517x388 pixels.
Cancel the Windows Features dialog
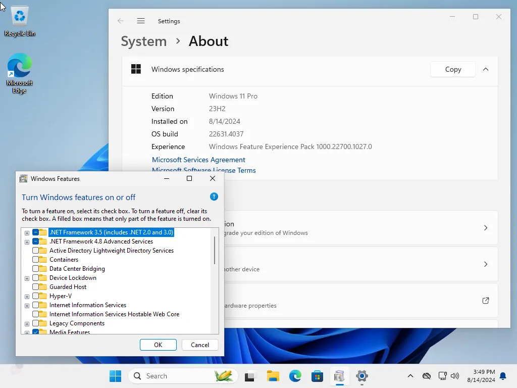pyautogui.click(x=200, y=345)
